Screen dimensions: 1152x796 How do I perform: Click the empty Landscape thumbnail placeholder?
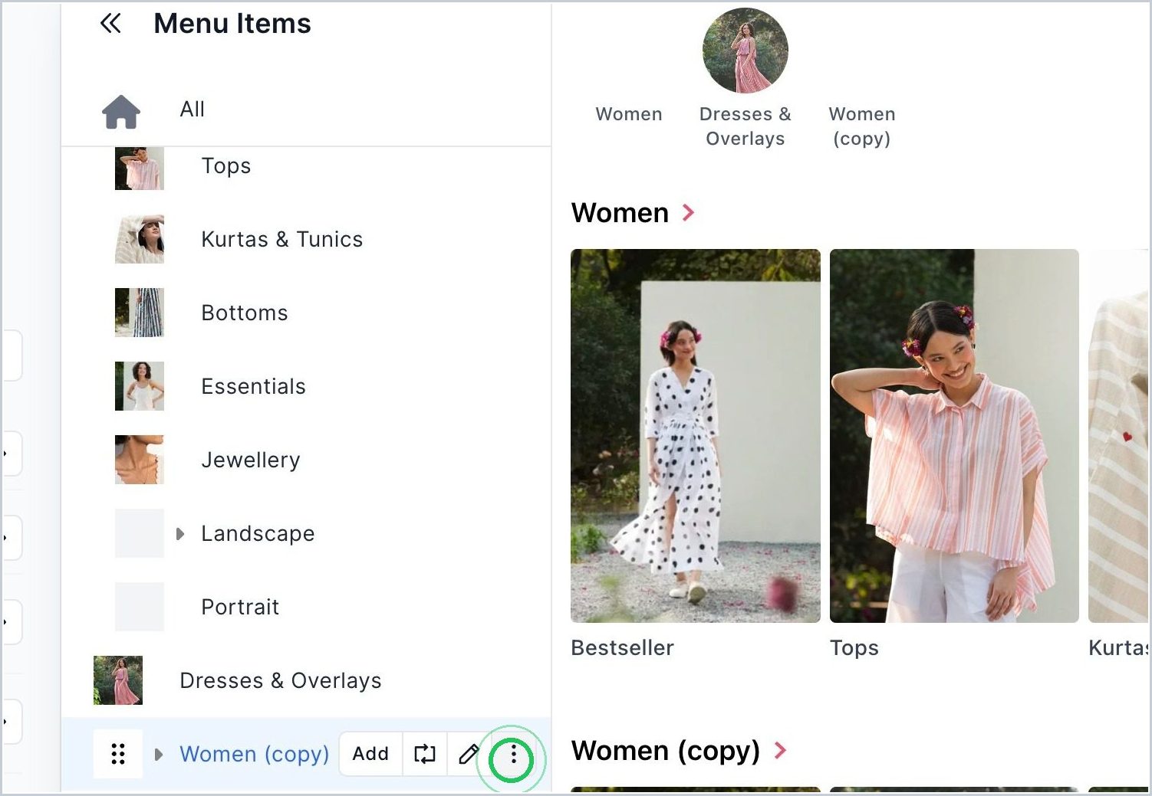click(140, 533)
